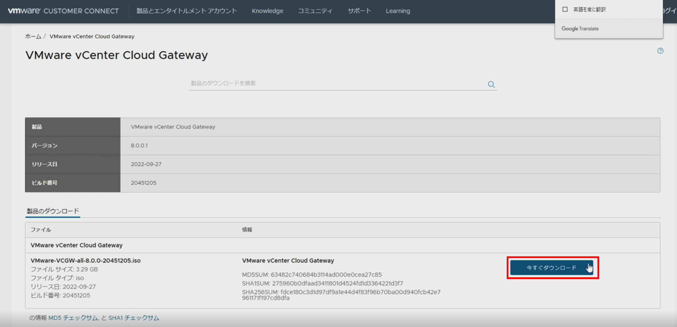Open 製品とエンタイトルメント アカウント menu

186,11
